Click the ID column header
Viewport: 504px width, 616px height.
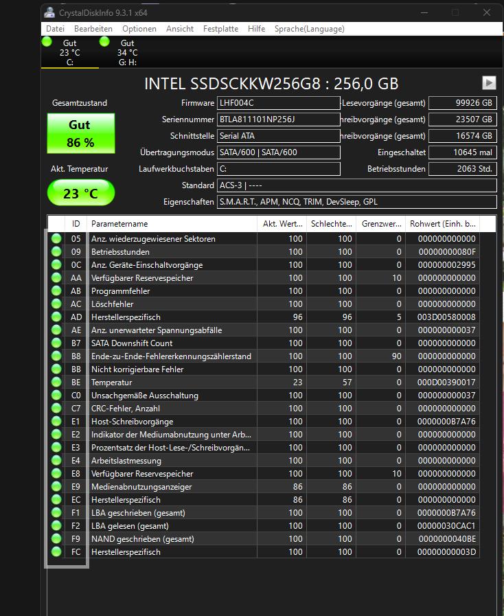pos(76,224)
